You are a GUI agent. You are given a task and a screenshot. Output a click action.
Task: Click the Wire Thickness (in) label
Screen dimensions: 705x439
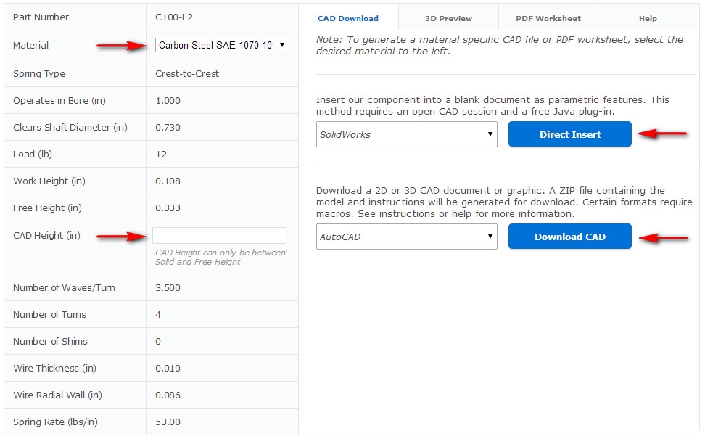pos(54,369)
